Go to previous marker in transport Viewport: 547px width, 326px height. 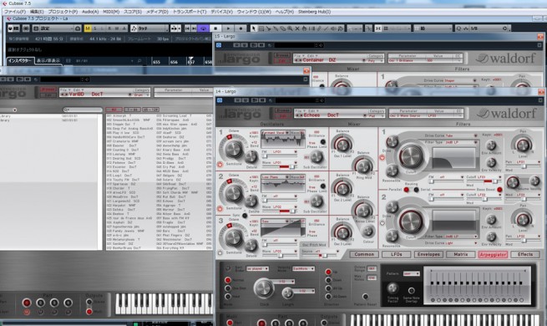tap(188, 28)
